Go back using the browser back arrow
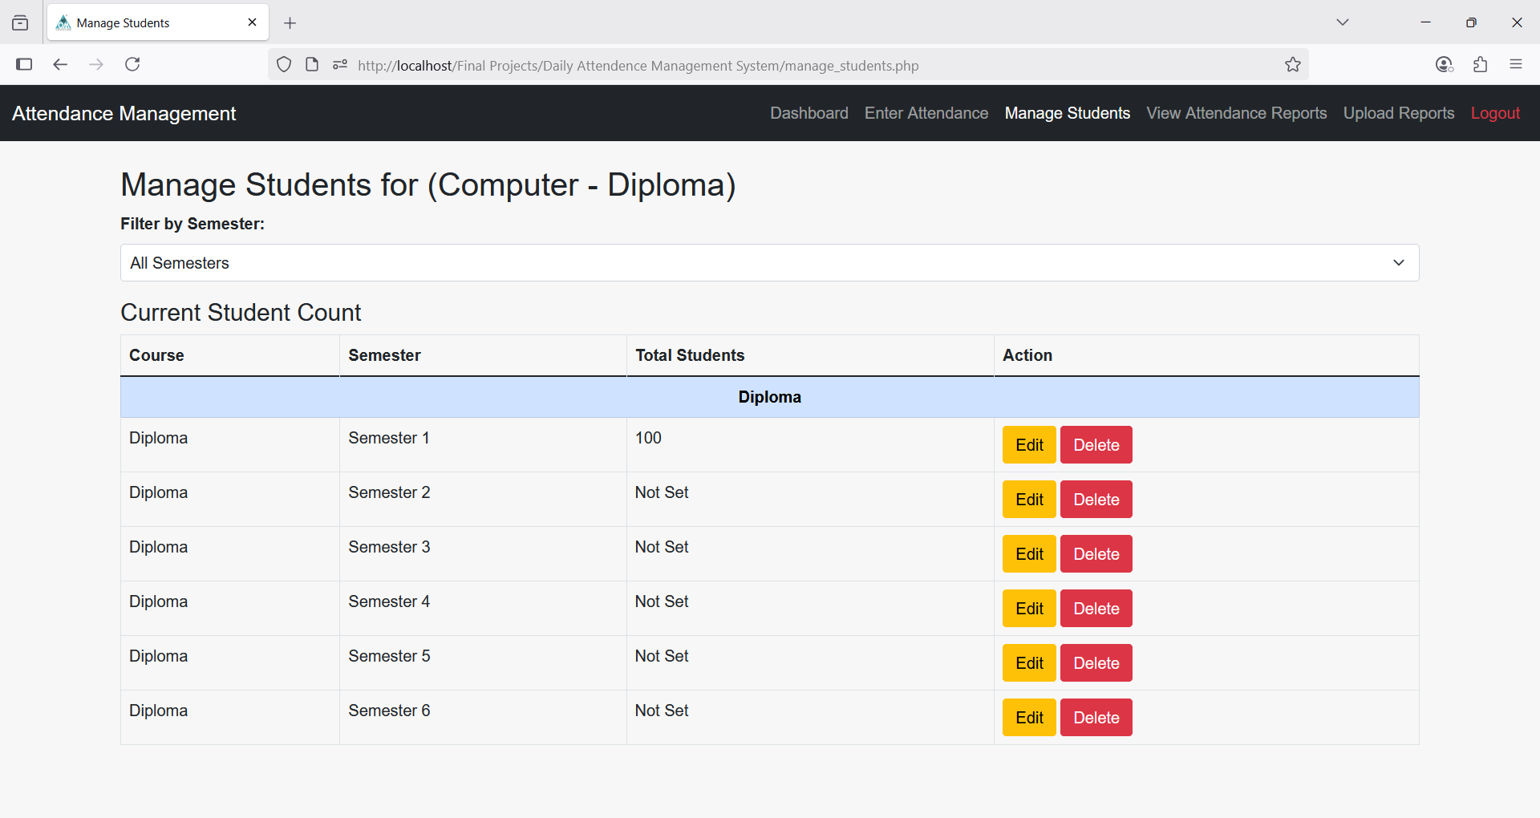The height and width of the screenshot is (818, 1540). [60, 64]
